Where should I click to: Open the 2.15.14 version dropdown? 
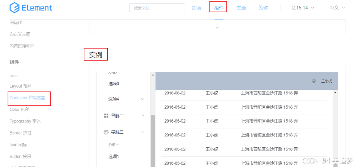[x=303, y=8]
